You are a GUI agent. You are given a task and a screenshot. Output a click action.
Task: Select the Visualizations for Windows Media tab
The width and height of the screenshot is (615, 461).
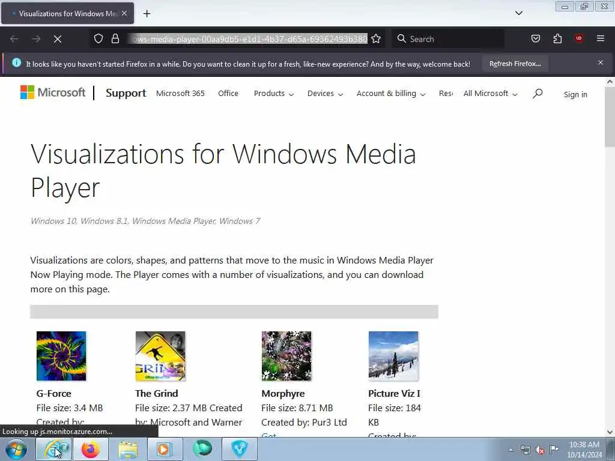[67, 13]
